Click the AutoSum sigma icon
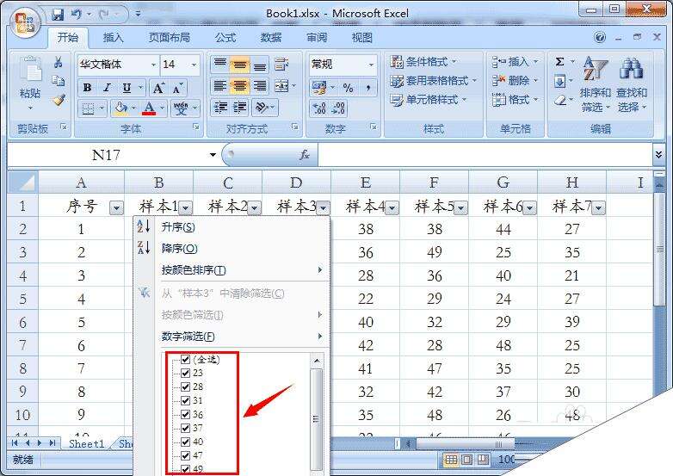Viewport: 673px width, 476px height. [559, 62]
